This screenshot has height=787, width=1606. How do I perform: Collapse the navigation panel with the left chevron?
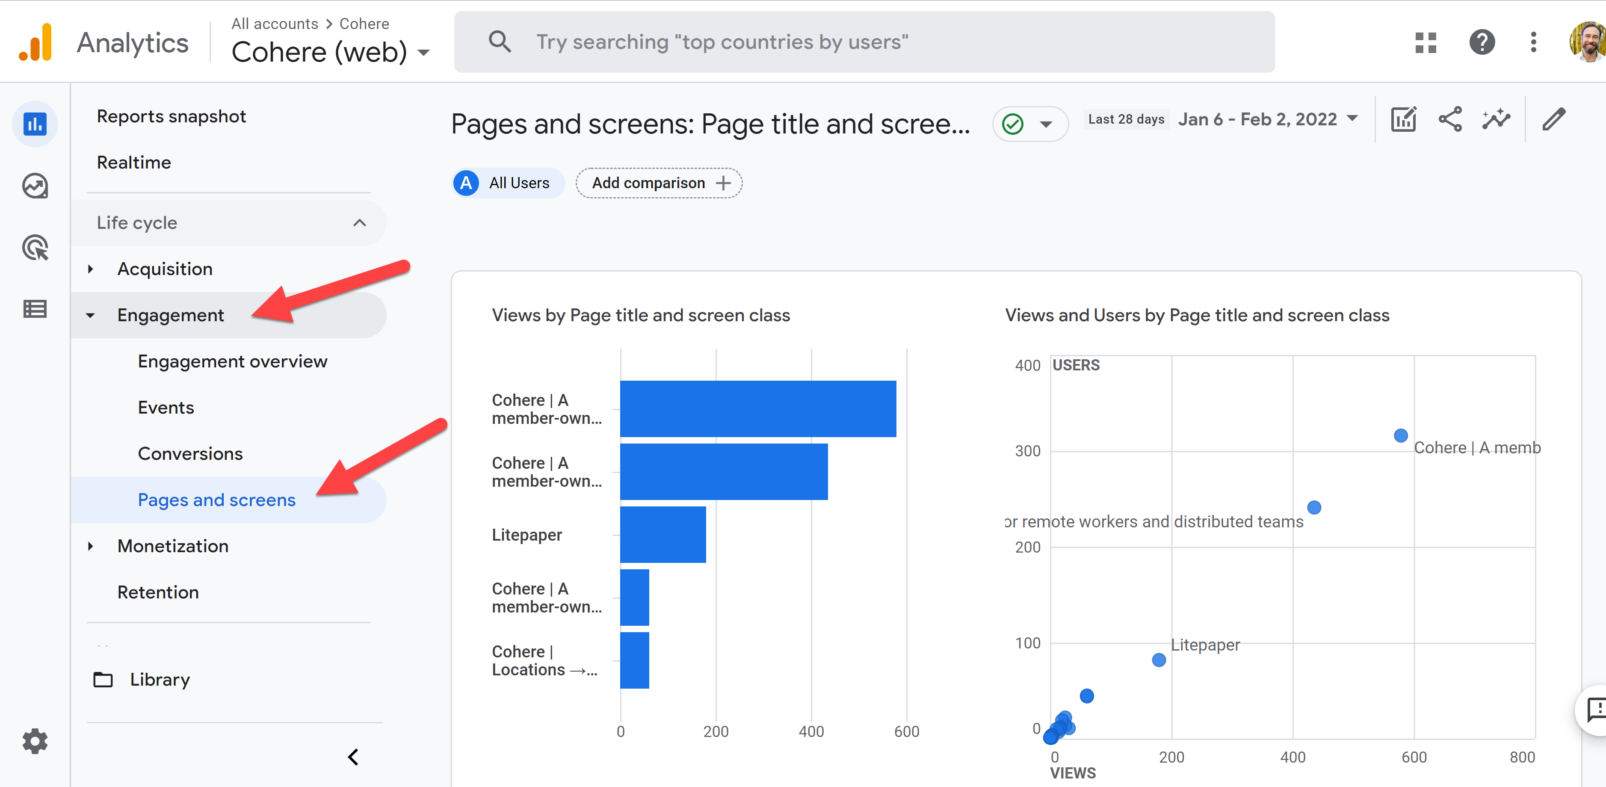click(353, 757)
